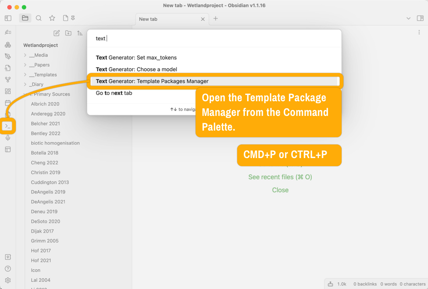The width and height of the screenshot is (428, 289).
Task: Start audio recorder microphone icon
Action: (8, 138)
